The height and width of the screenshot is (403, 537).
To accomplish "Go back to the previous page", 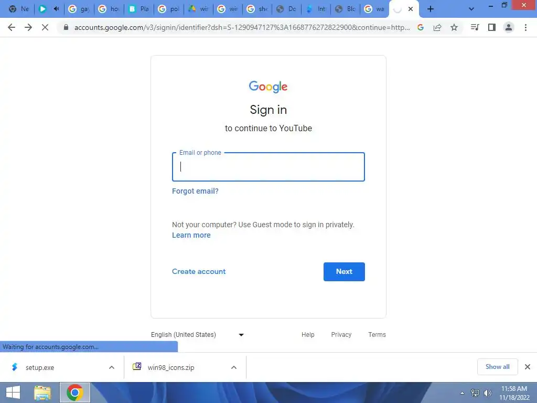I will click(x=12, y=27).
